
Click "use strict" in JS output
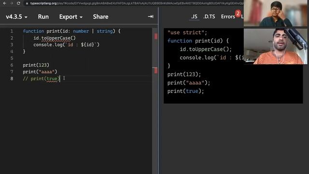coord(187,32)
